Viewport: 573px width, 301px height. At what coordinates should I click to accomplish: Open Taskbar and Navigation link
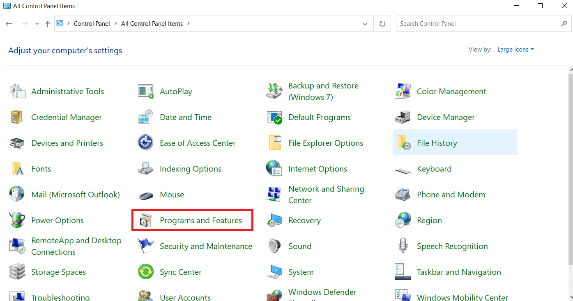[x=459, y=272]
